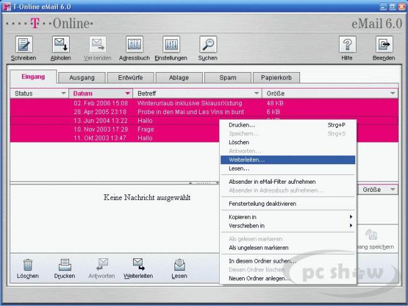Click the Antworten reply icon
The height and width of the screenshot is (306, 408).
pyautogui.click(x=102, y=265)
